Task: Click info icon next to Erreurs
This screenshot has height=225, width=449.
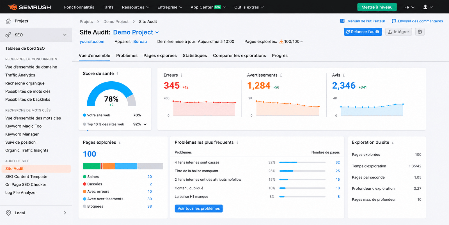Action: tap(181, 75)
